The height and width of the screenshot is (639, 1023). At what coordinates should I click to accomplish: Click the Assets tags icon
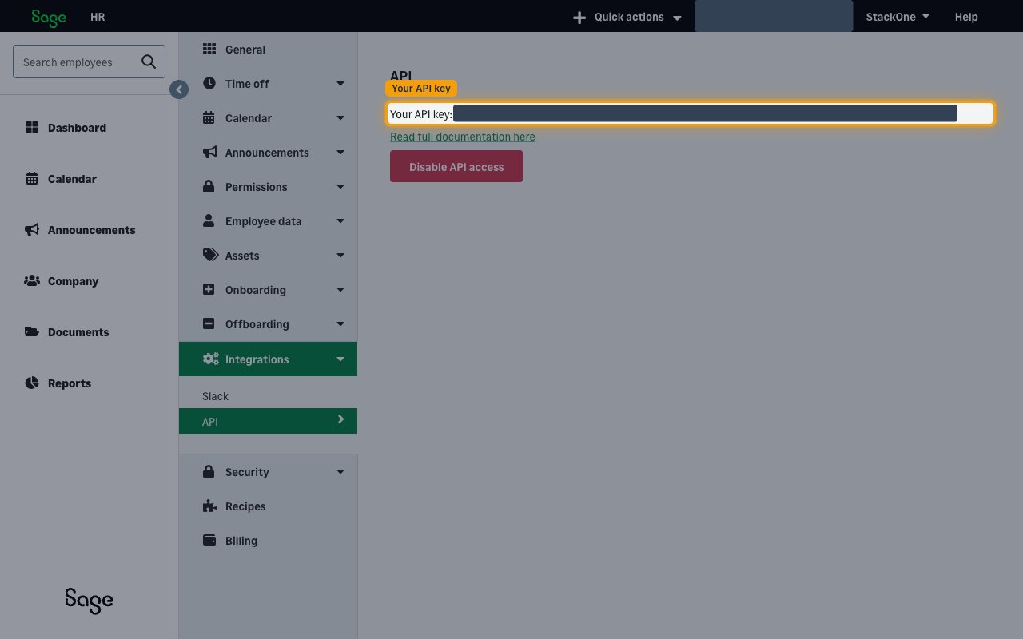210,256
